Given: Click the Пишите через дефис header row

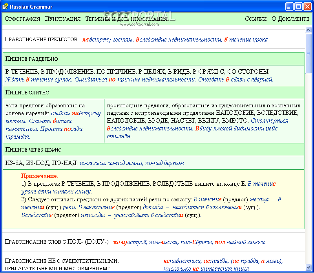Looking at the screenshot, I should pos(153,150).
